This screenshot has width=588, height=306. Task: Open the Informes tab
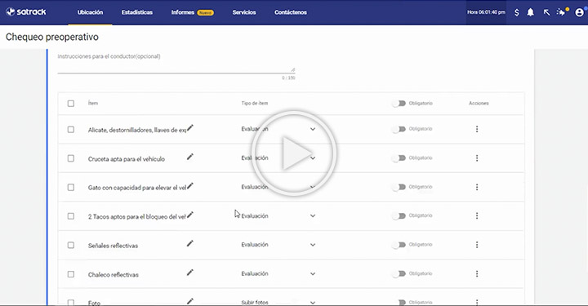click(x=183, y=12)
